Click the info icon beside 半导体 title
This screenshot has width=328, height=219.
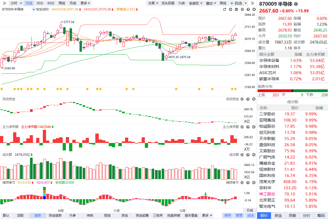click(x=296, y=4)
